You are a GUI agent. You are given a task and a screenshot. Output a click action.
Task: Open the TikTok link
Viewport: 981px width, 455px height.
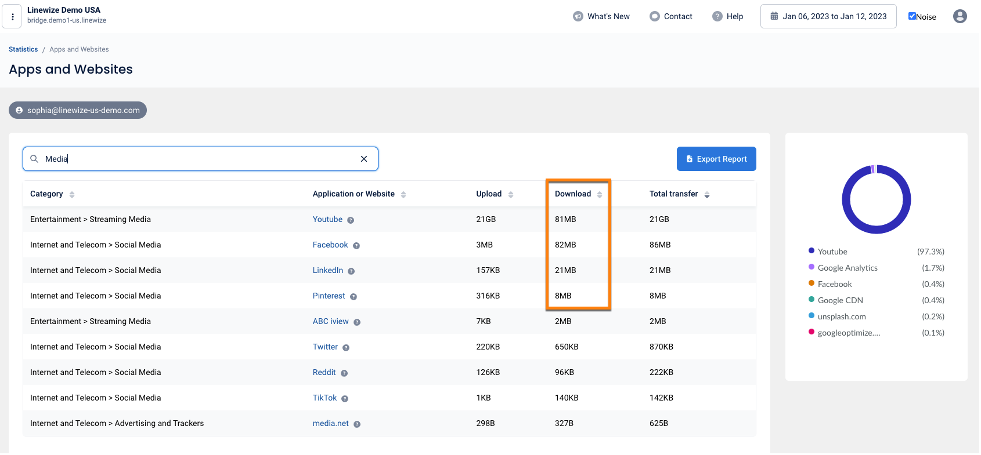pyautogui.click(x=324, y=398)
